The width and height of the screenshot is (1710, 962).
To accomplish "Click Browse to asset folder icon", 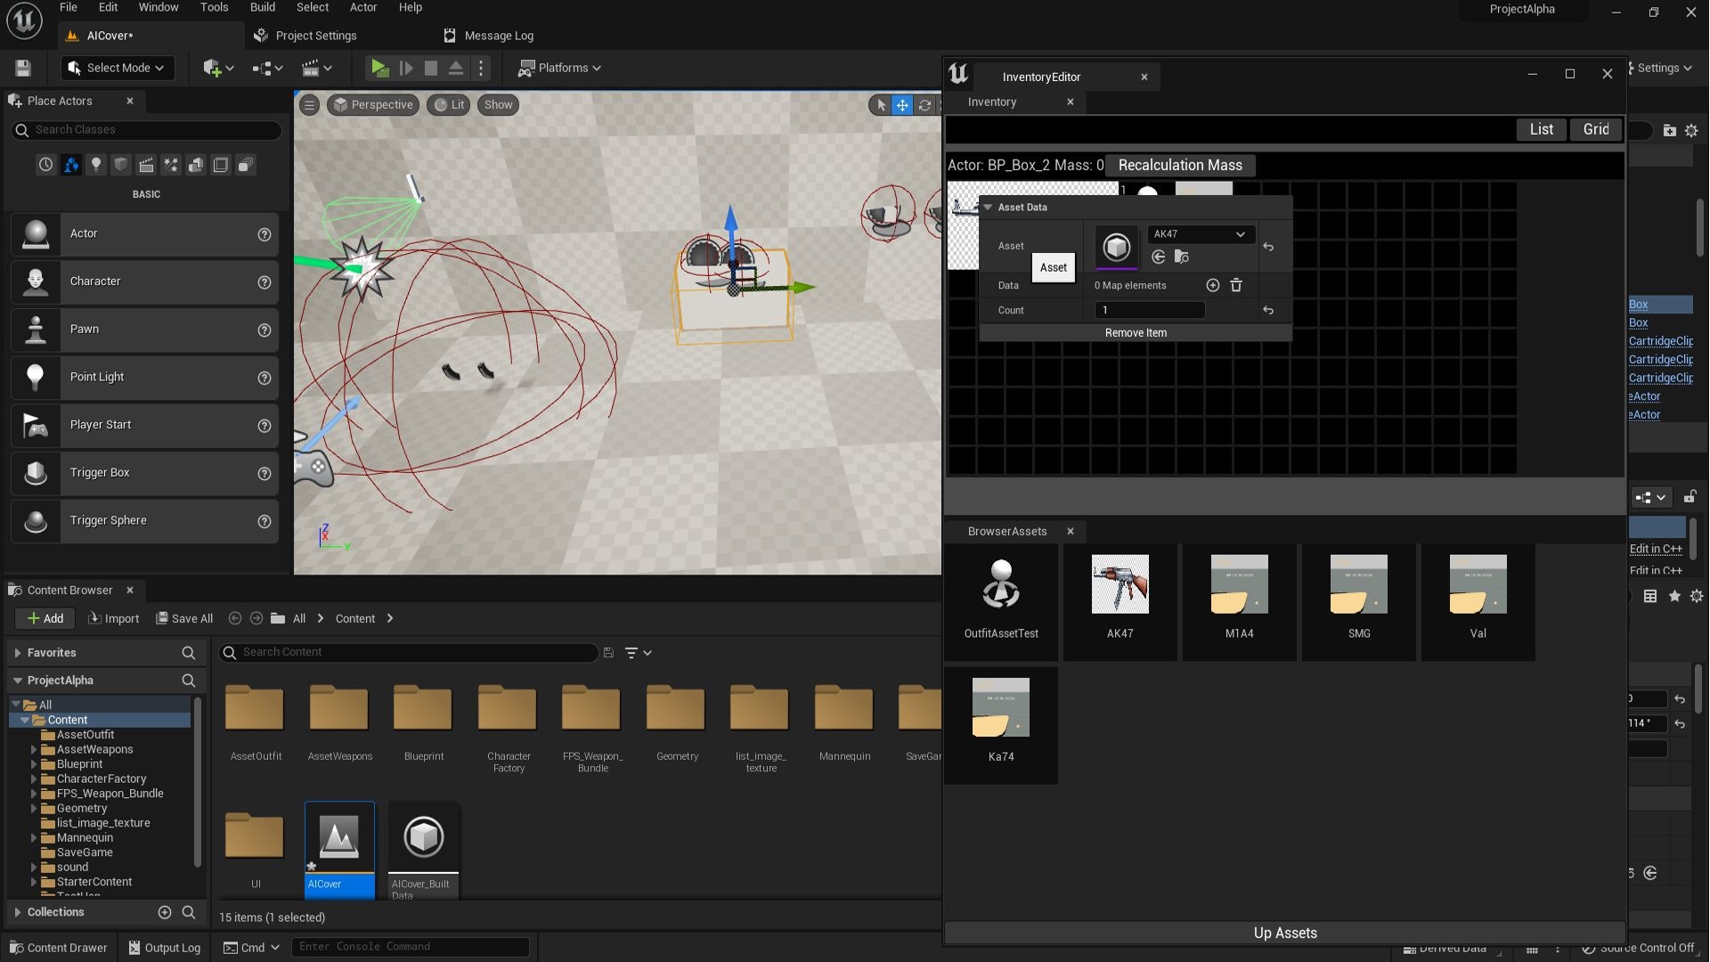I will (x=1182, y=257).
